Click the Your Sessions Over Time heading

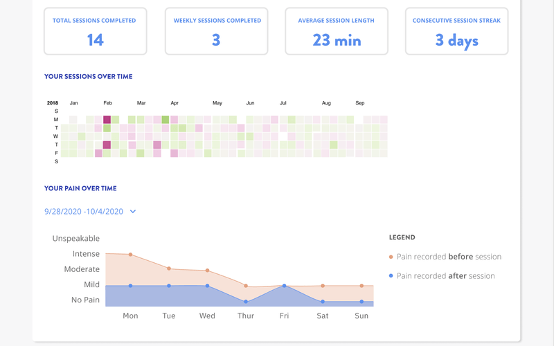pos(88,77)
